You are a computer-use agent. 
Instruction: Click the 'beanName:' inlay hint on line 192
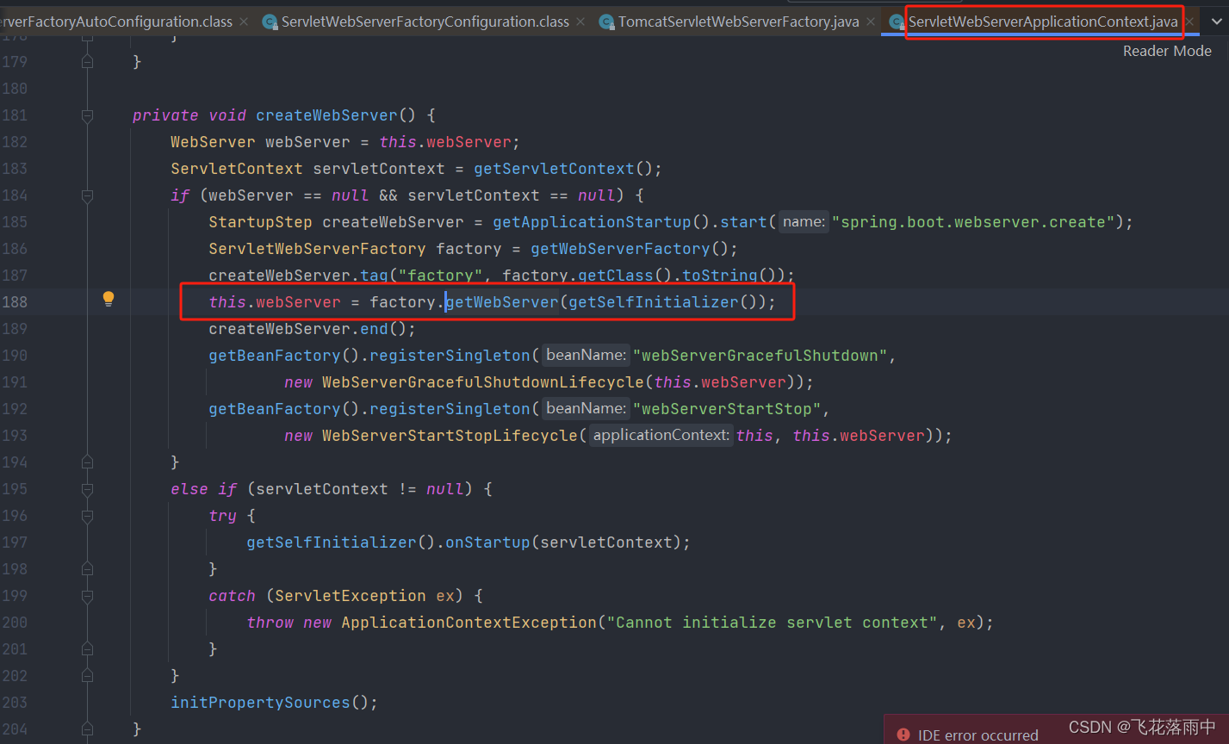coord(585,409)
